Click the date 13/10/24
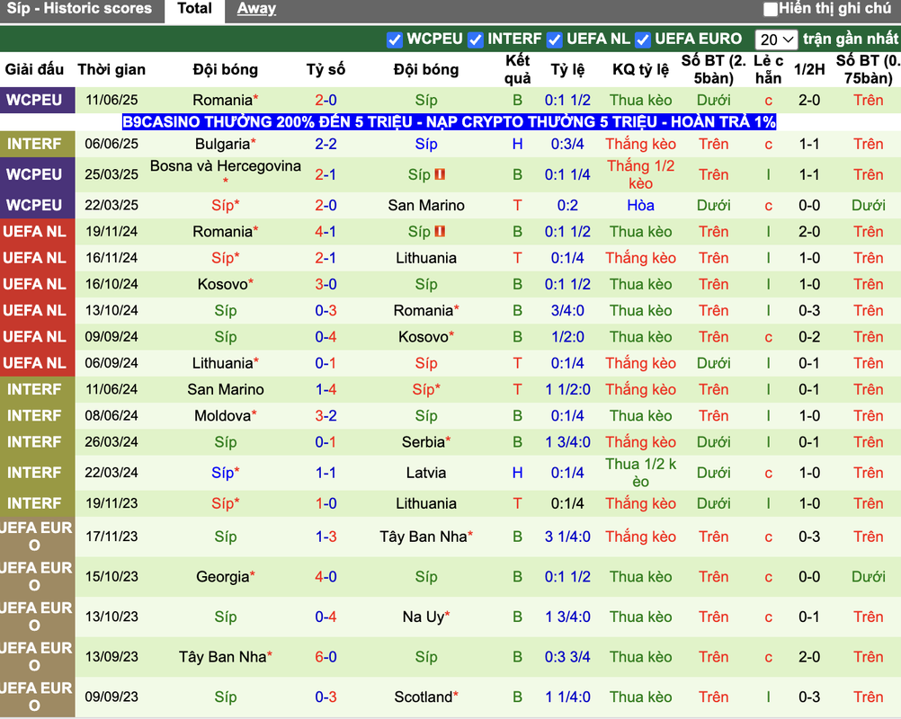The width and height of the screenshot is (901, 719). click(x=112, y=311)
